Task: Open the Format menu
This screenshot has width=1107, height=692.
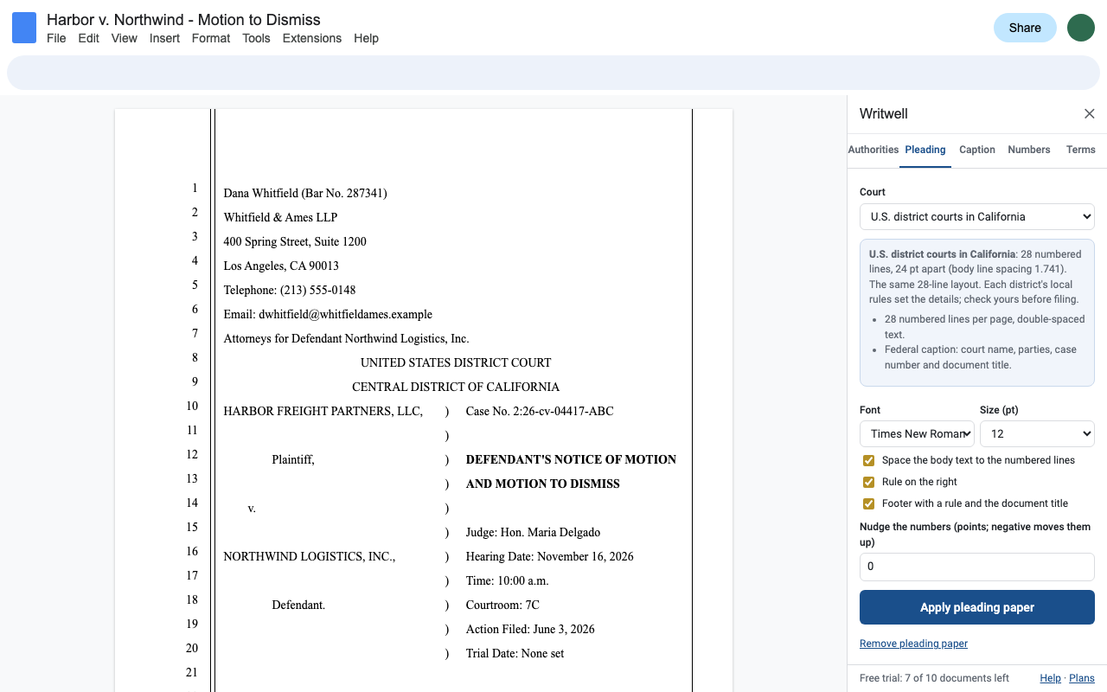Action: [211, 38]
